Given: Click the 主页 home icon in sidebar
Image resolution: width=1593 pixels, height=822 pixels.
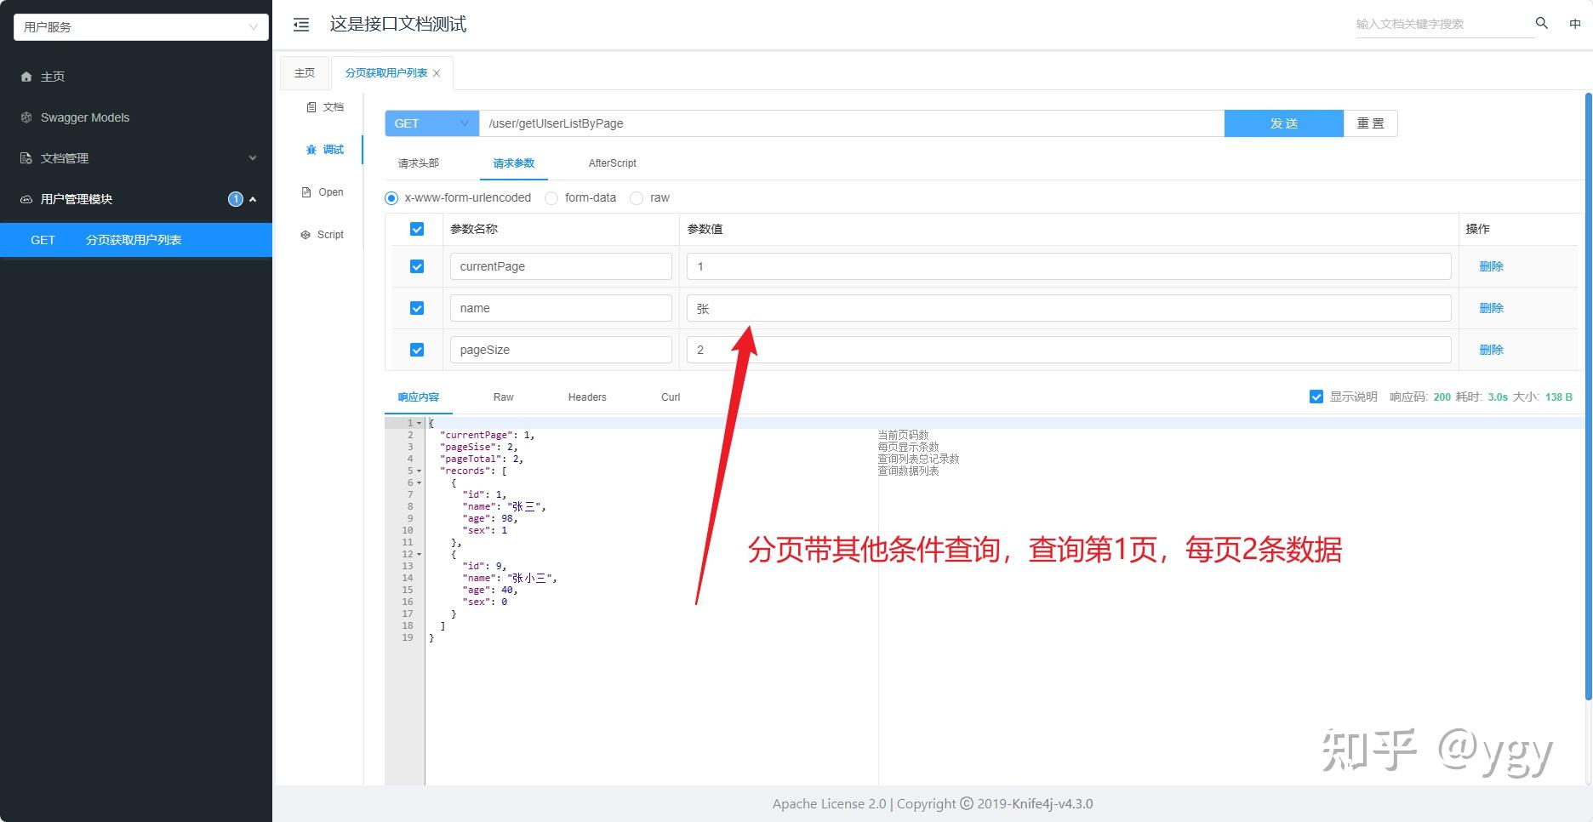Looking at the screenshot, I should pyautogui.click(x=26, y=77).
